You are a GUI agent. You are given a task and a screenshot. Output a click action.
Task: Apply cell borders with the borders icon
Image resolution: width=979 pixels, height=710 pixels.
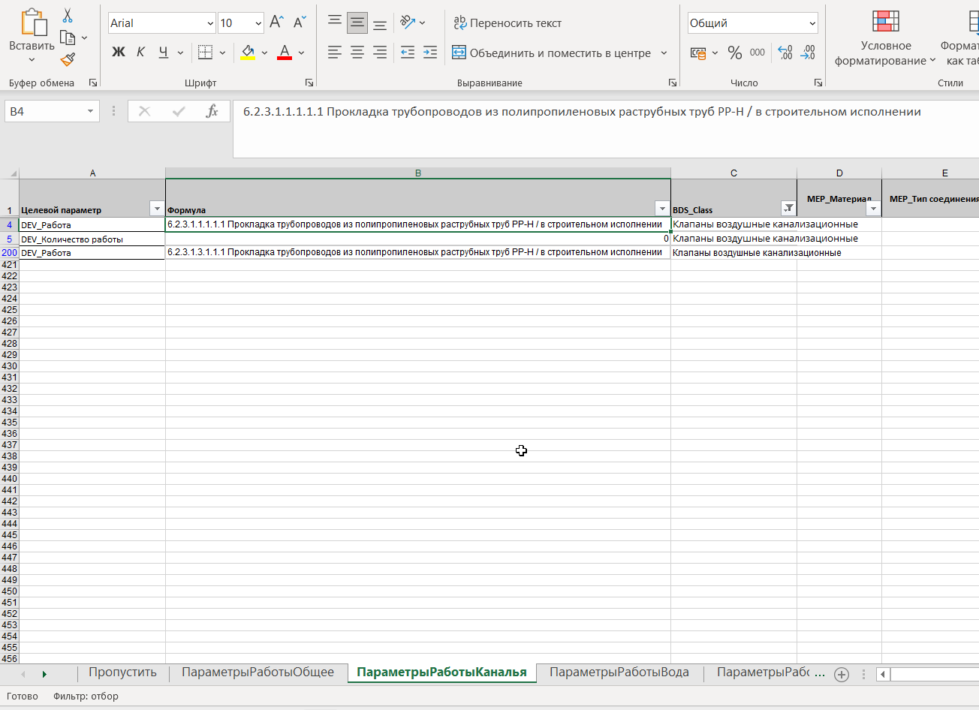[x=205, y=53]
